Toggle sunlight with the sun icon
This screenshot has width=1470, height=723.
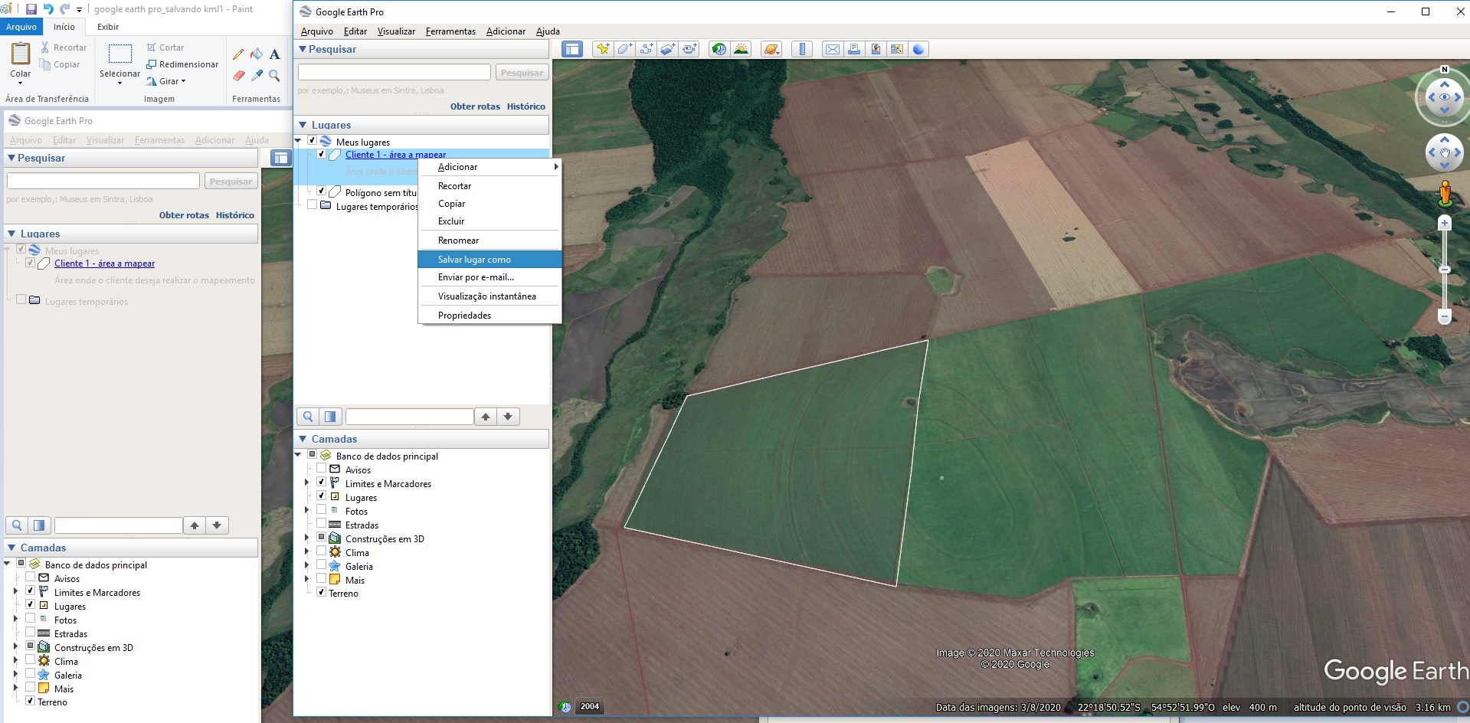(x=741, y=49)
